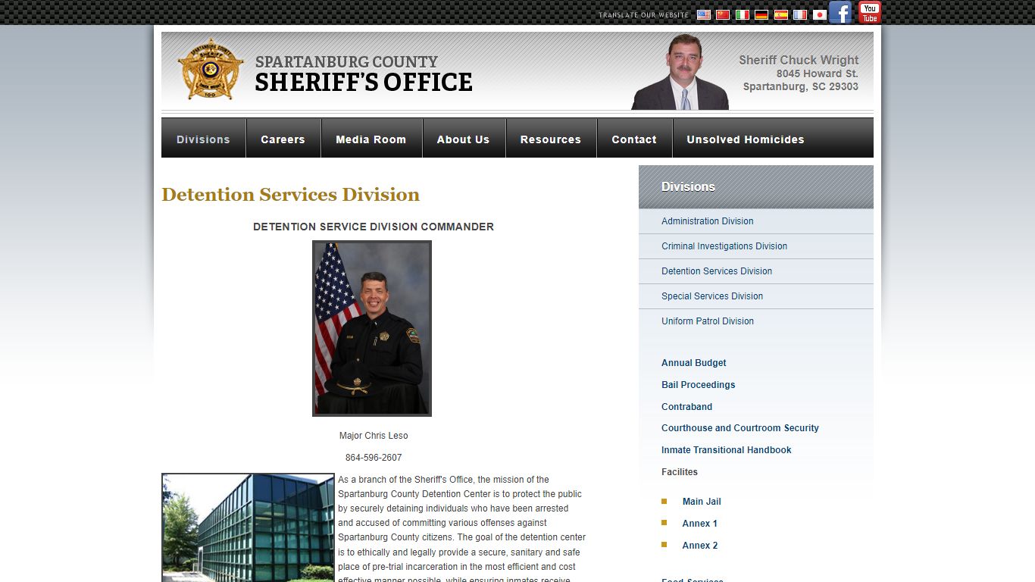Screen dimensions: 1035x582
Task: Open the Administration Division sidebar link
Action: (x=707, y=221)
